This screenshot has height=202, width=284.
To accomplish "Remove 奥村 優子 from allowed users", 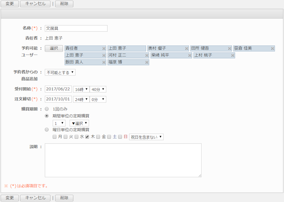I will [187, 48].
